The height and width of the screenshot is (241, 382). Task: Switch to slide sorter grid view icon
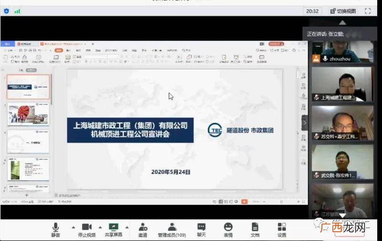(x=226, y=201)
